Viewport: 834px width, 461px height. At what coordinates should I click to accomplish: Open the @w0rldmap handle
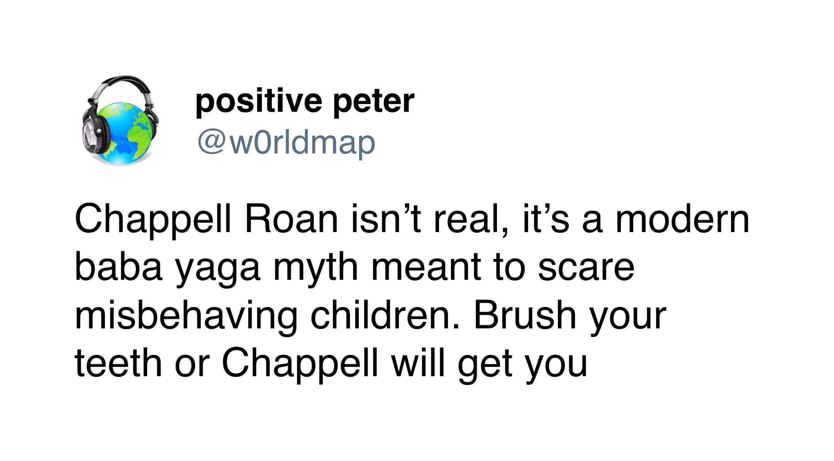pos(286,143)
